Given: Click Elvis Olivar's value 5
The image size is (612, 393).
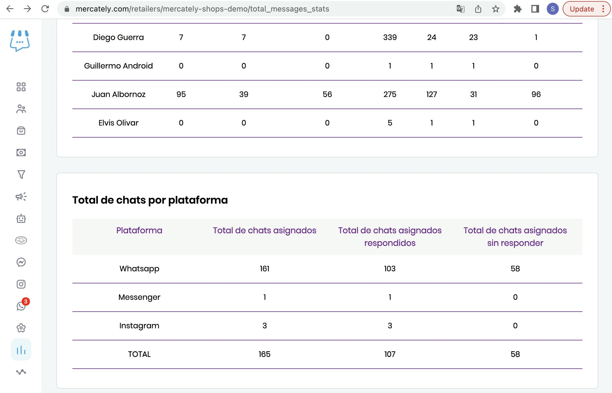Looking at the screenshot, I should coord(390,123).
